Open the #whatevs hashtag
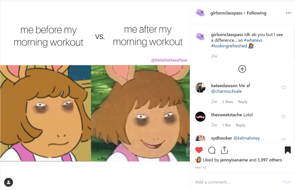The height and width of the screenshot is (190, 295). [253, 40]
